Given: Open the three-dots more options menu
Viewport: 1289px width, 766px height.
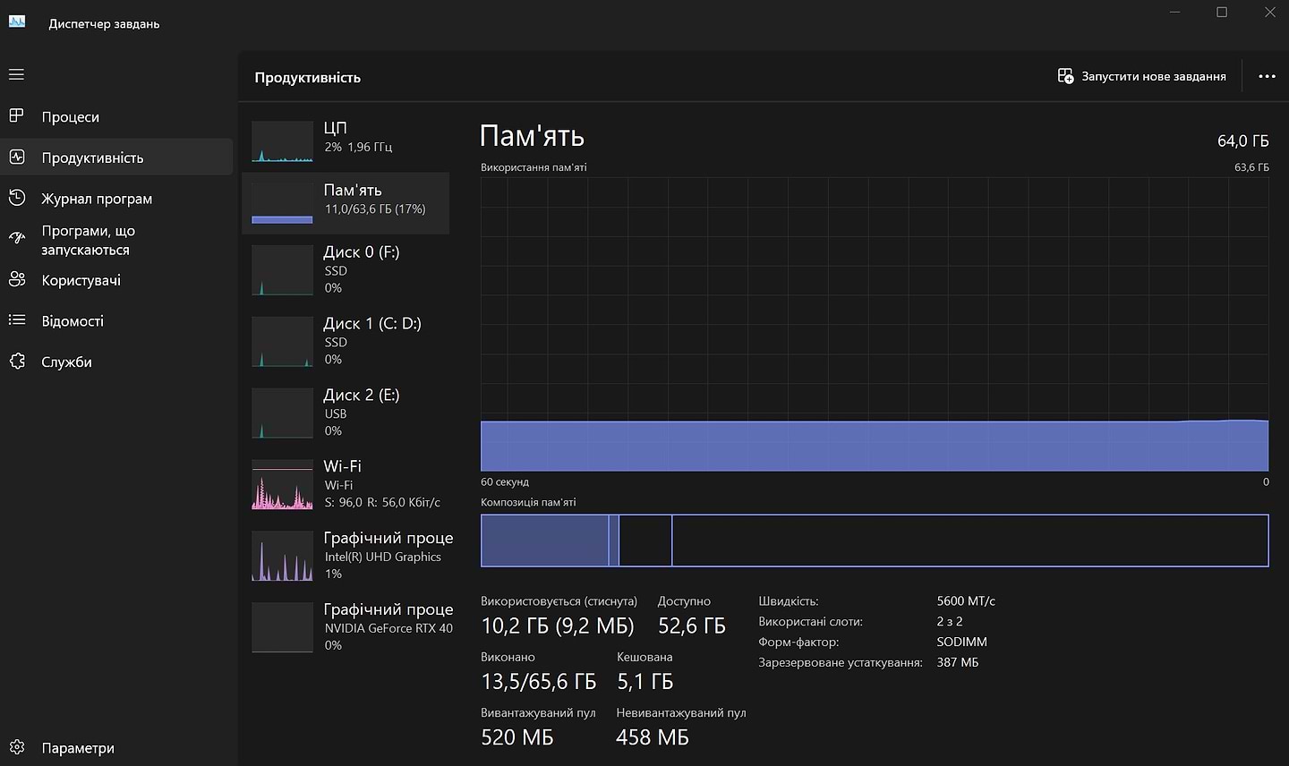Looking at the screenshot, I should point(1267,76).
